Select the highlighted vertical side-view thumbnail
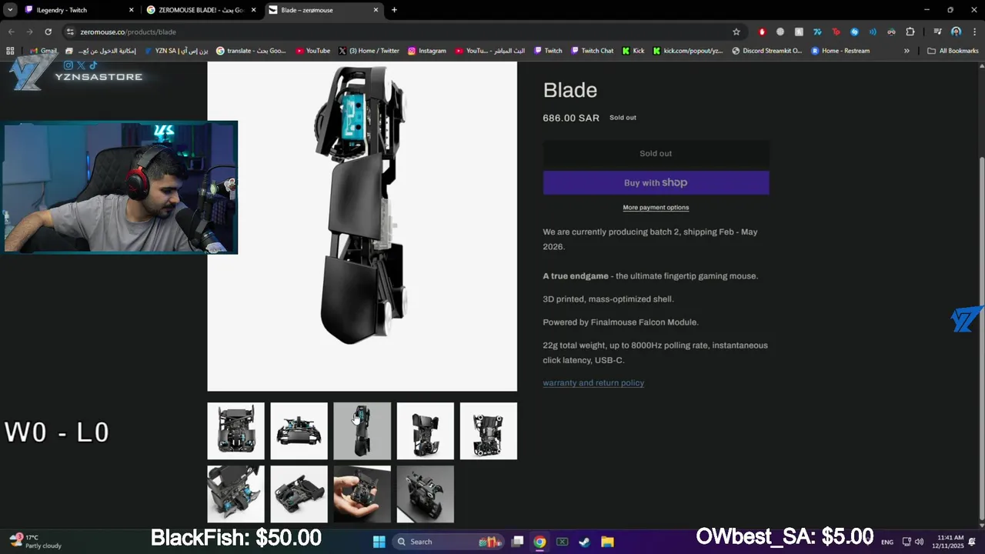985x554 pixels. click(362, 431)
